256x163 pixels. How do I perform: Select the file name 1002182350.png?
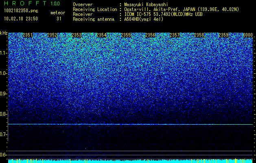point(21,11)
